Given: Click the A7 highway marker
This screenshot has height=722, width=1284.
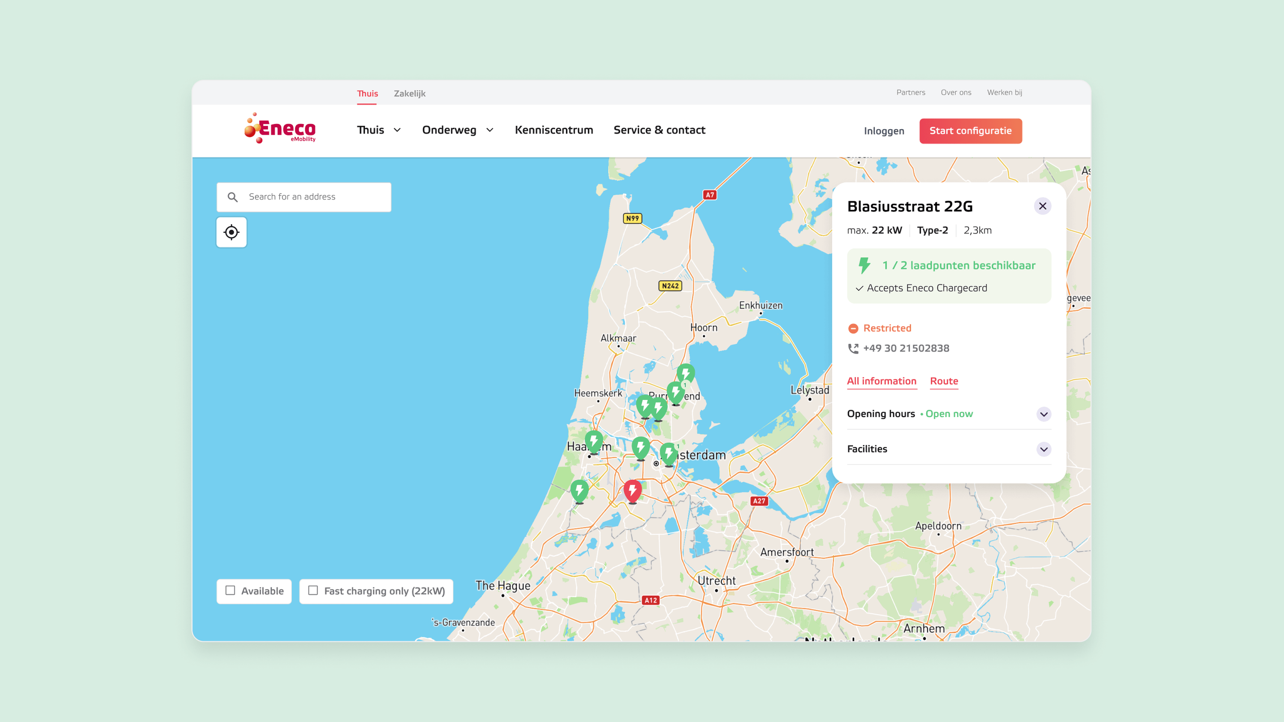Looking at the screenshot, I should pos(710,195).
